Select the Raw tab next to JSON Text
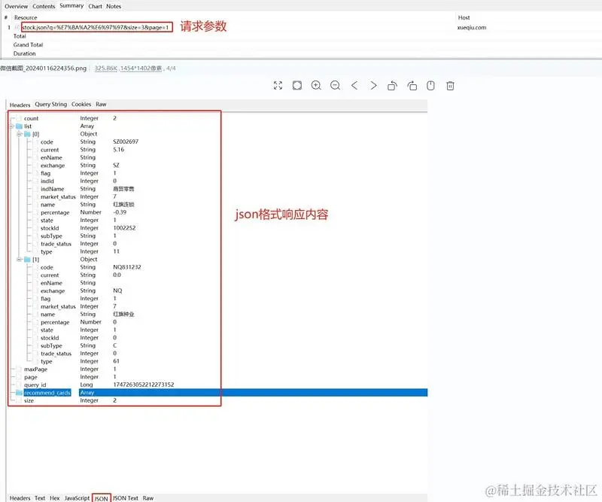 pos(148,497)
